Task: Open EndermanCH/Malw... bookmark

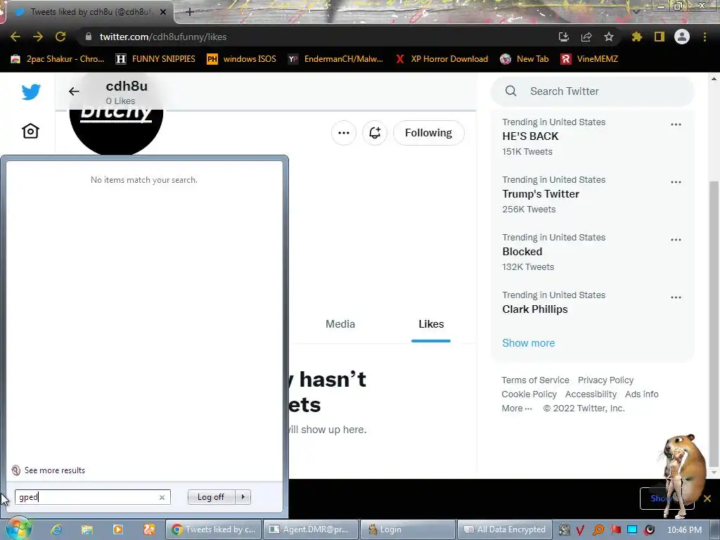Action: (x=335, y=59)
